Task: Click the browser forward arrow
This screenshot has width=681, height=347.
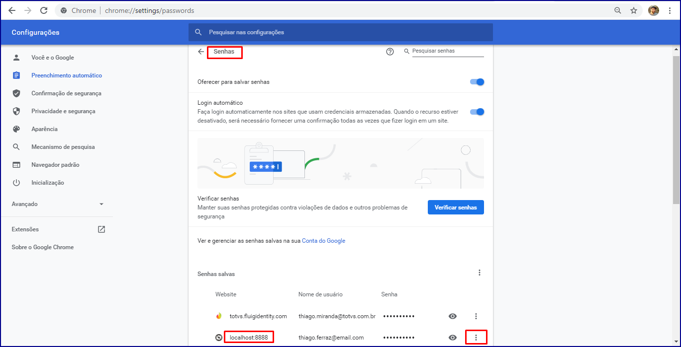Action: [28, 10]
